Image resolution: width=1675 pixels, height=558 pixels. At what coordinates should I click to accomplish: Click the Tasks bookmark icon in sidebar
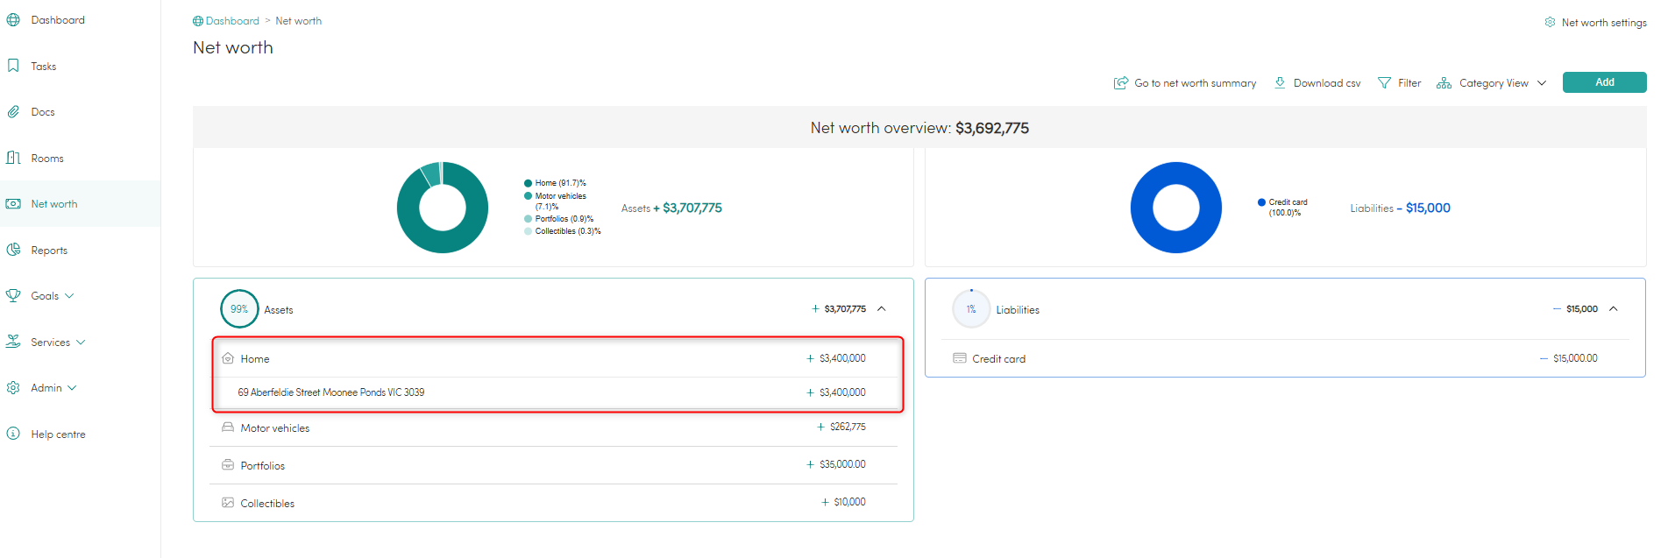pyautogui.click(x=13, y=66)
